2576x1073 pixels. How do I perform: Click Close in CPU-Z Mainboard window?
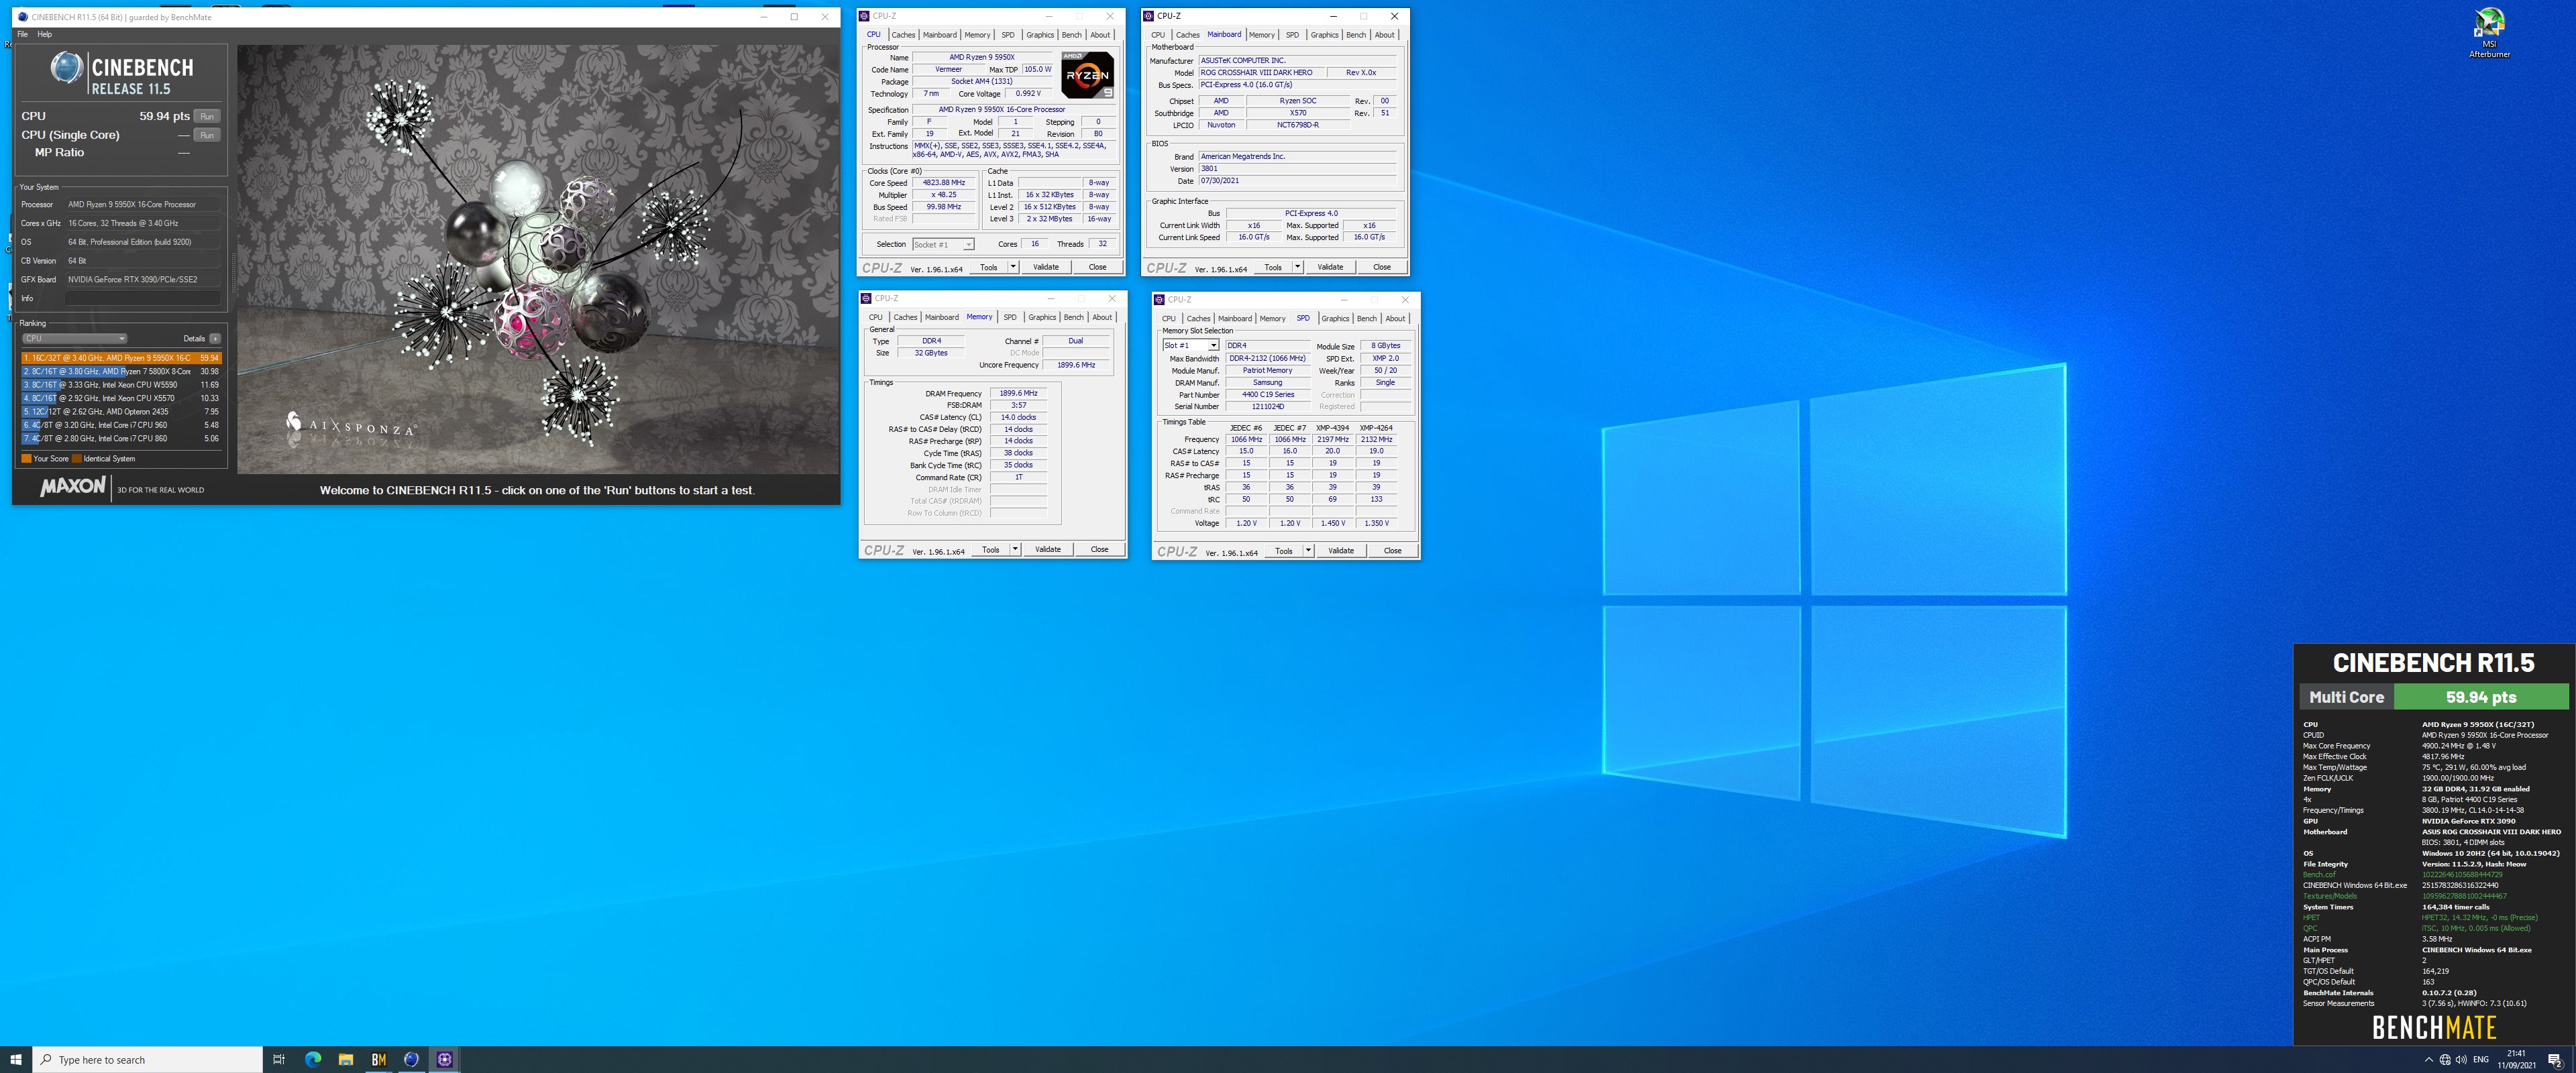pos(1382,267)
